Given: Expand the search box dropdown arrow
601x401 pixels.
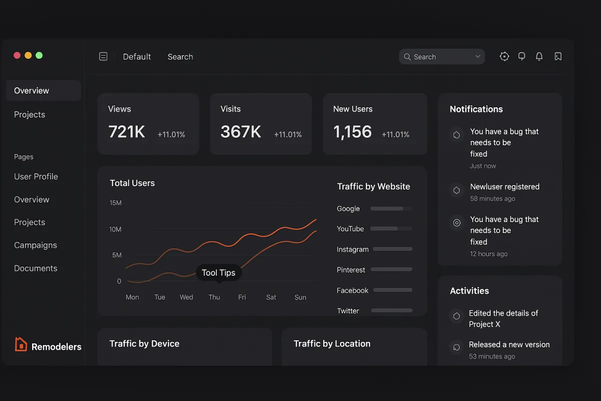Looking at the screenshot, I should [x=478, y=57].
